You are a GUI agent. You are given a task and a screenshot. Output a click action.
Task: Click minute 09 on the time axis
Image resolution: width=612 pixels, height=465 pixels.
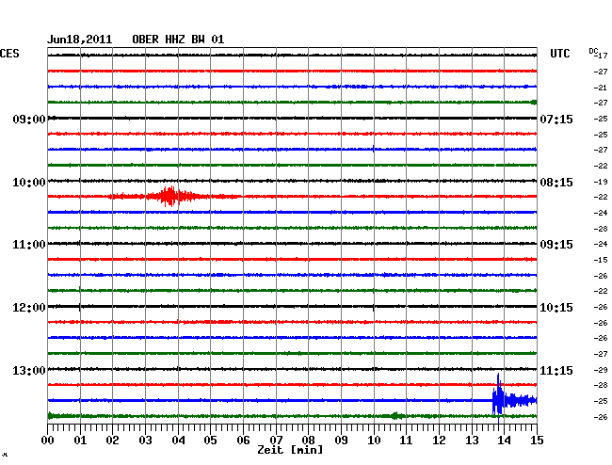[341, 441]
